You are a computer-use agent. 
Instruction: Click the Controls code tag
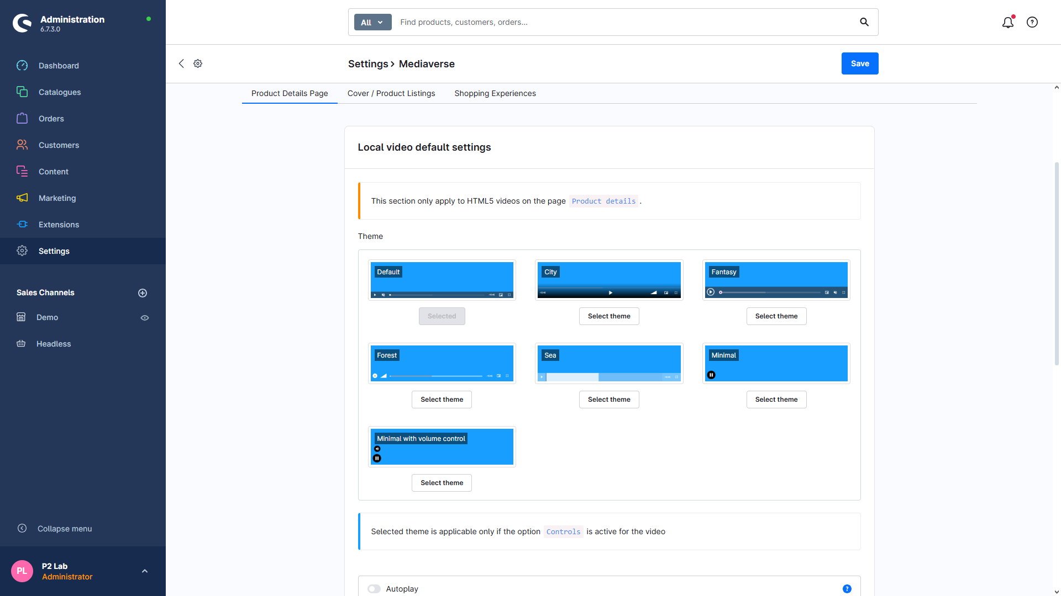click(x=563, y=532)
